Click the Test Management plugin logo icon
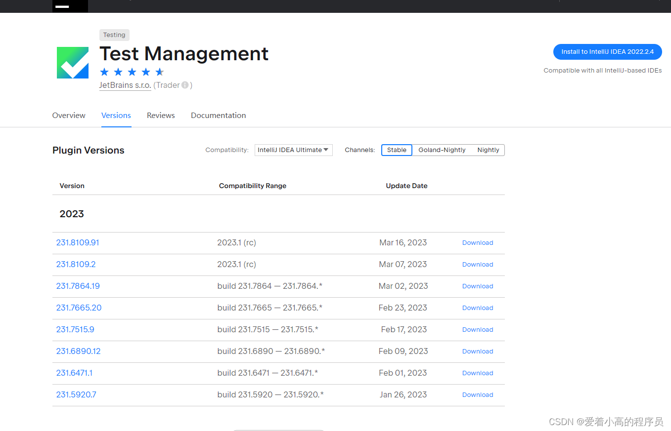671x431 pixels. coord(73,63)
